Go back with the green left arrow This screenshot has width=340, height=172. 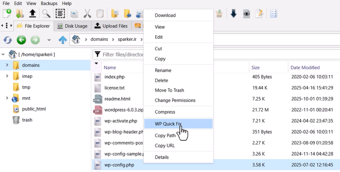(x=21, y=40)
